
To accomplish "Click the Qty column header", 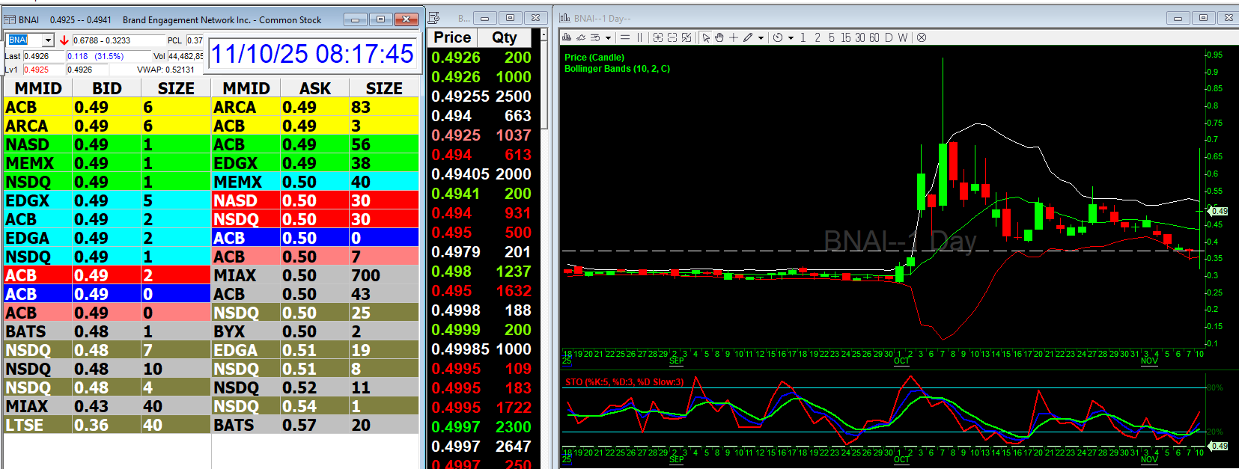I will point(504,37).
